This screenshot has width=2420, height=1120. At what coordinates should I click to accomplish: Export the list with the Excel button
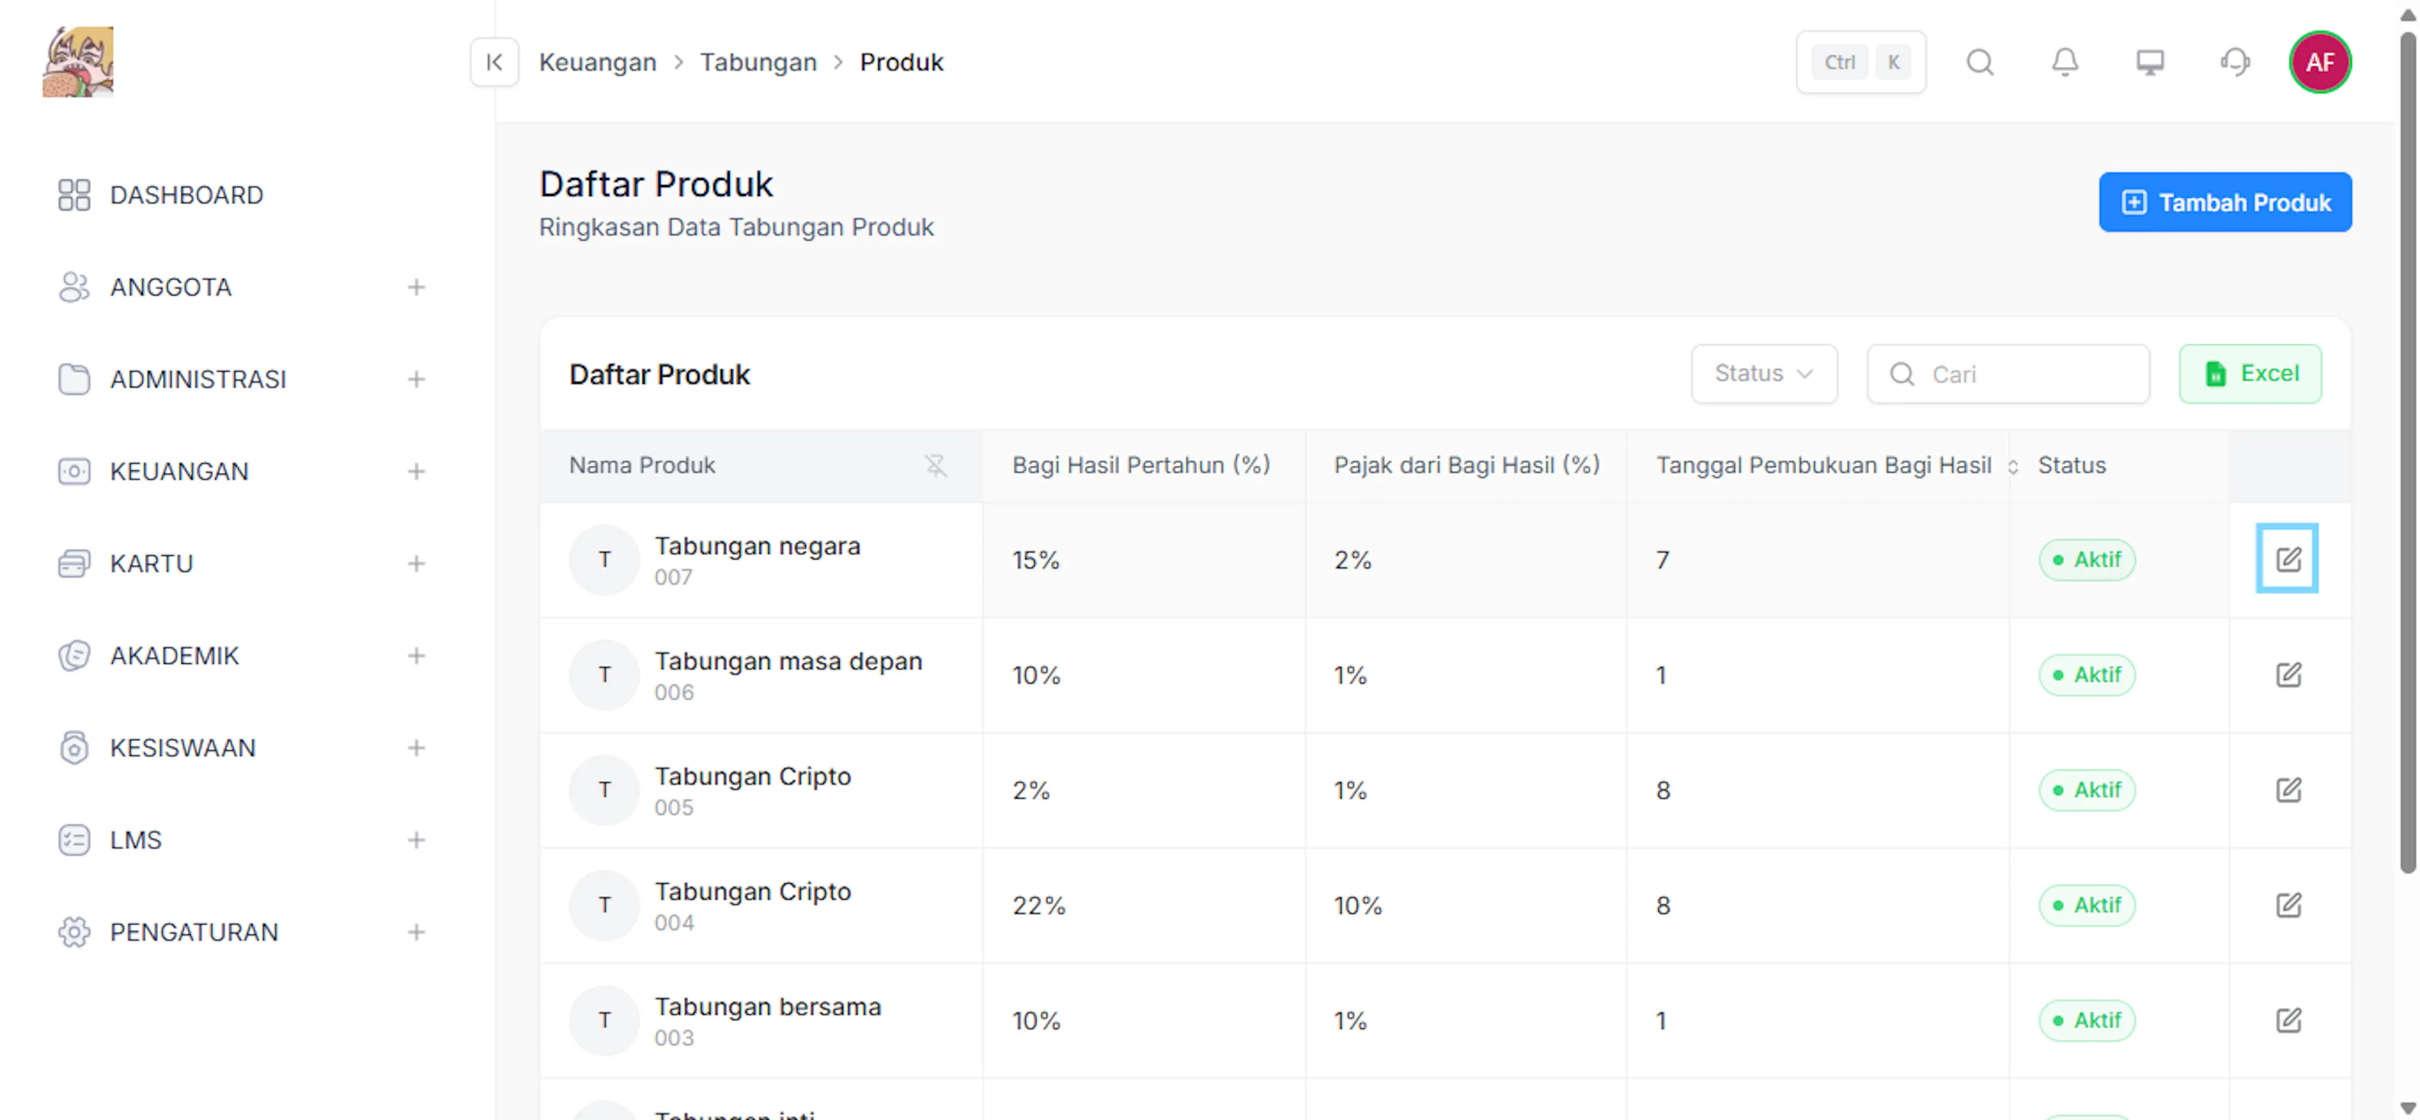[x=2250, y=374]
